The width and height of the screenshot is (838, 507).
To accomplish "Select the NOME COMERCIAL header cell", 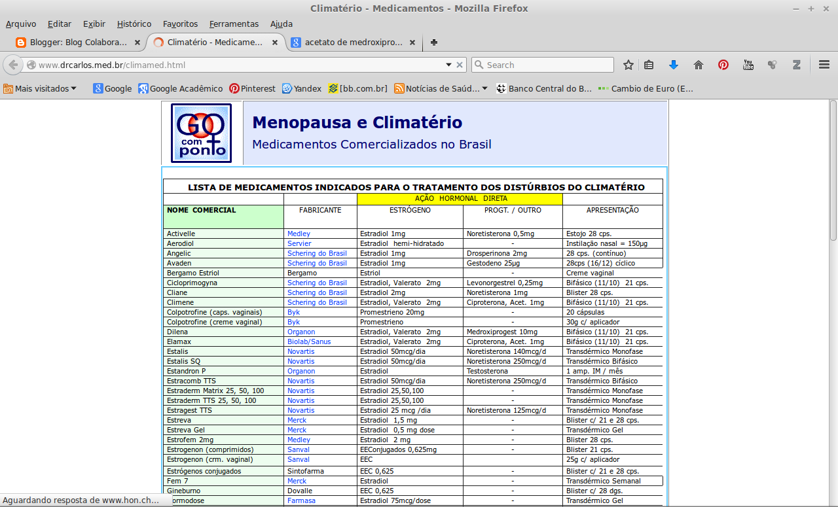I will pos(223,217).
